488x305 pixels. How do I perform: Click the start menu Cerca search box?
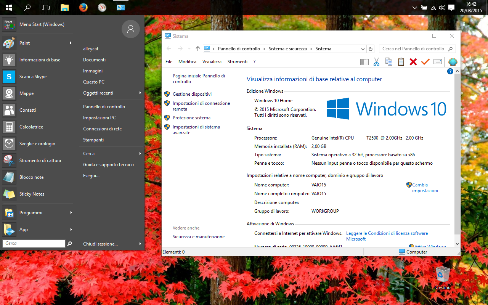tap(34, 243)
